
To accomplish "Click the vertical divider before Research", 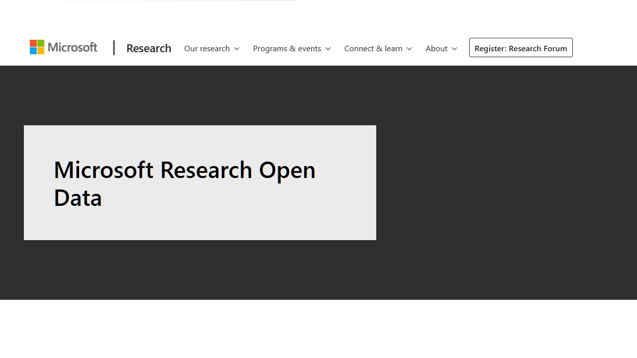I will tap(114, 48).
